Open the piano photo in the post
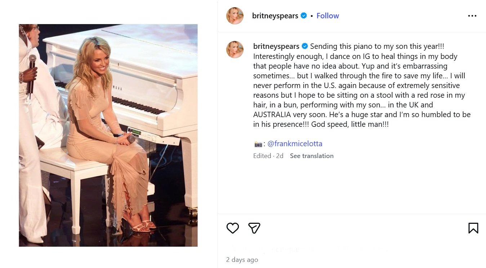This screenshot has height=268, width=486. (x=108, y=135)
